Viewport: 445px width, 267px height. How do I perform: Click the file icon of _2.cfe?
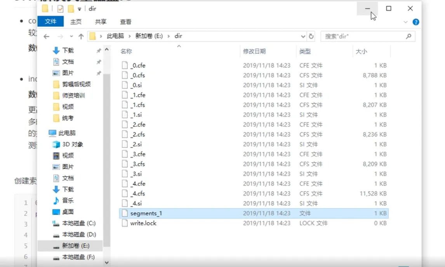(125, 124)
